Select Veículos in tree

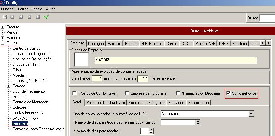coord(20,97)
